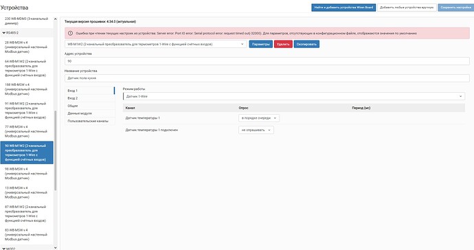This screenshot has height=250, width=474.
Task: Open the 'Пользовательские каналы' tab
Action: [90, 121]
